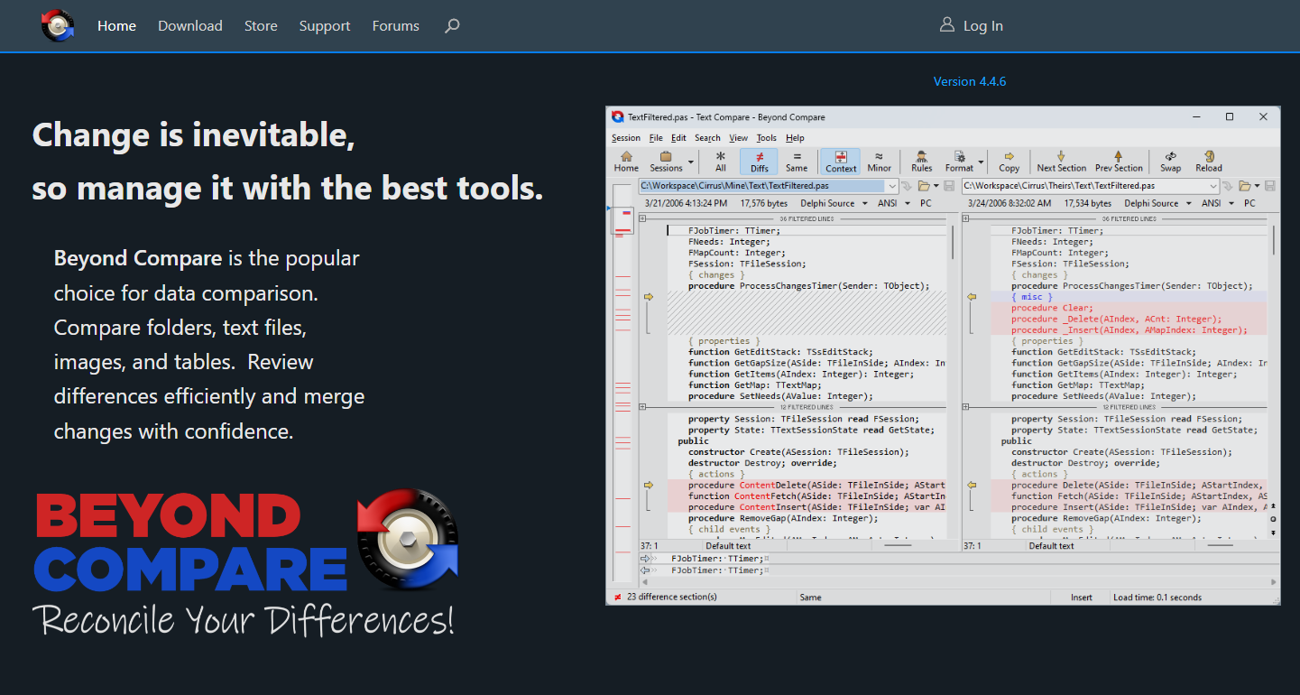Viewport: 1300px width, 695px height.
Task: Open the File menu
Action: coord(656,138)
